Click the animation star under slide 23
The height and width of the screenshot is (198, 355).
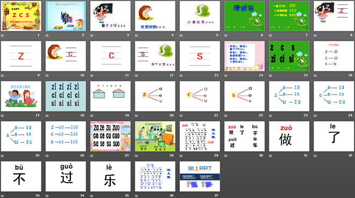pyautogui.click(x=271, y=115)
